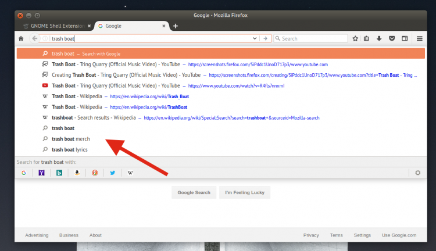The width and height of the screenshot is (436, 251).
Task: Open search settings gear icon
Action: (x=417, y=173)
